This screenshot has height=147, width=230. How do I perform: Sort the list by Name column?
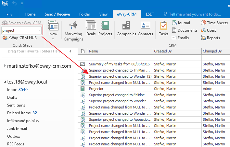click(x=120, y=51)
